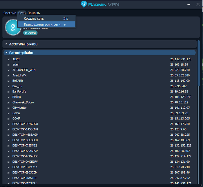203x187 pixels.
Task: Expand the ActOfWar-pikabu network group
Action: tap(6, 44)
